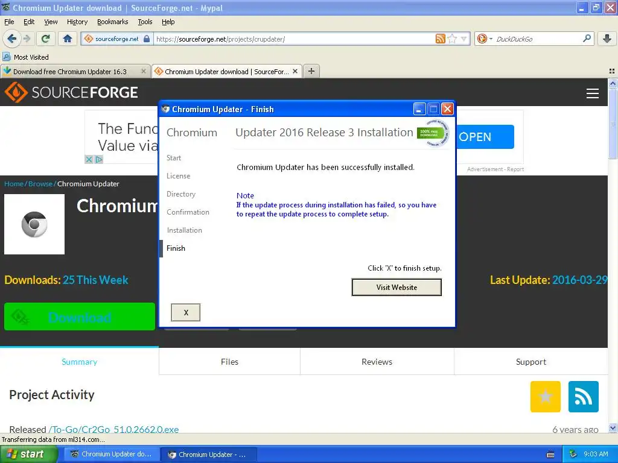Minimize the Chromium Updater installer window
The width and height of the screenshot is (618, 463).
tap(419, 109)
